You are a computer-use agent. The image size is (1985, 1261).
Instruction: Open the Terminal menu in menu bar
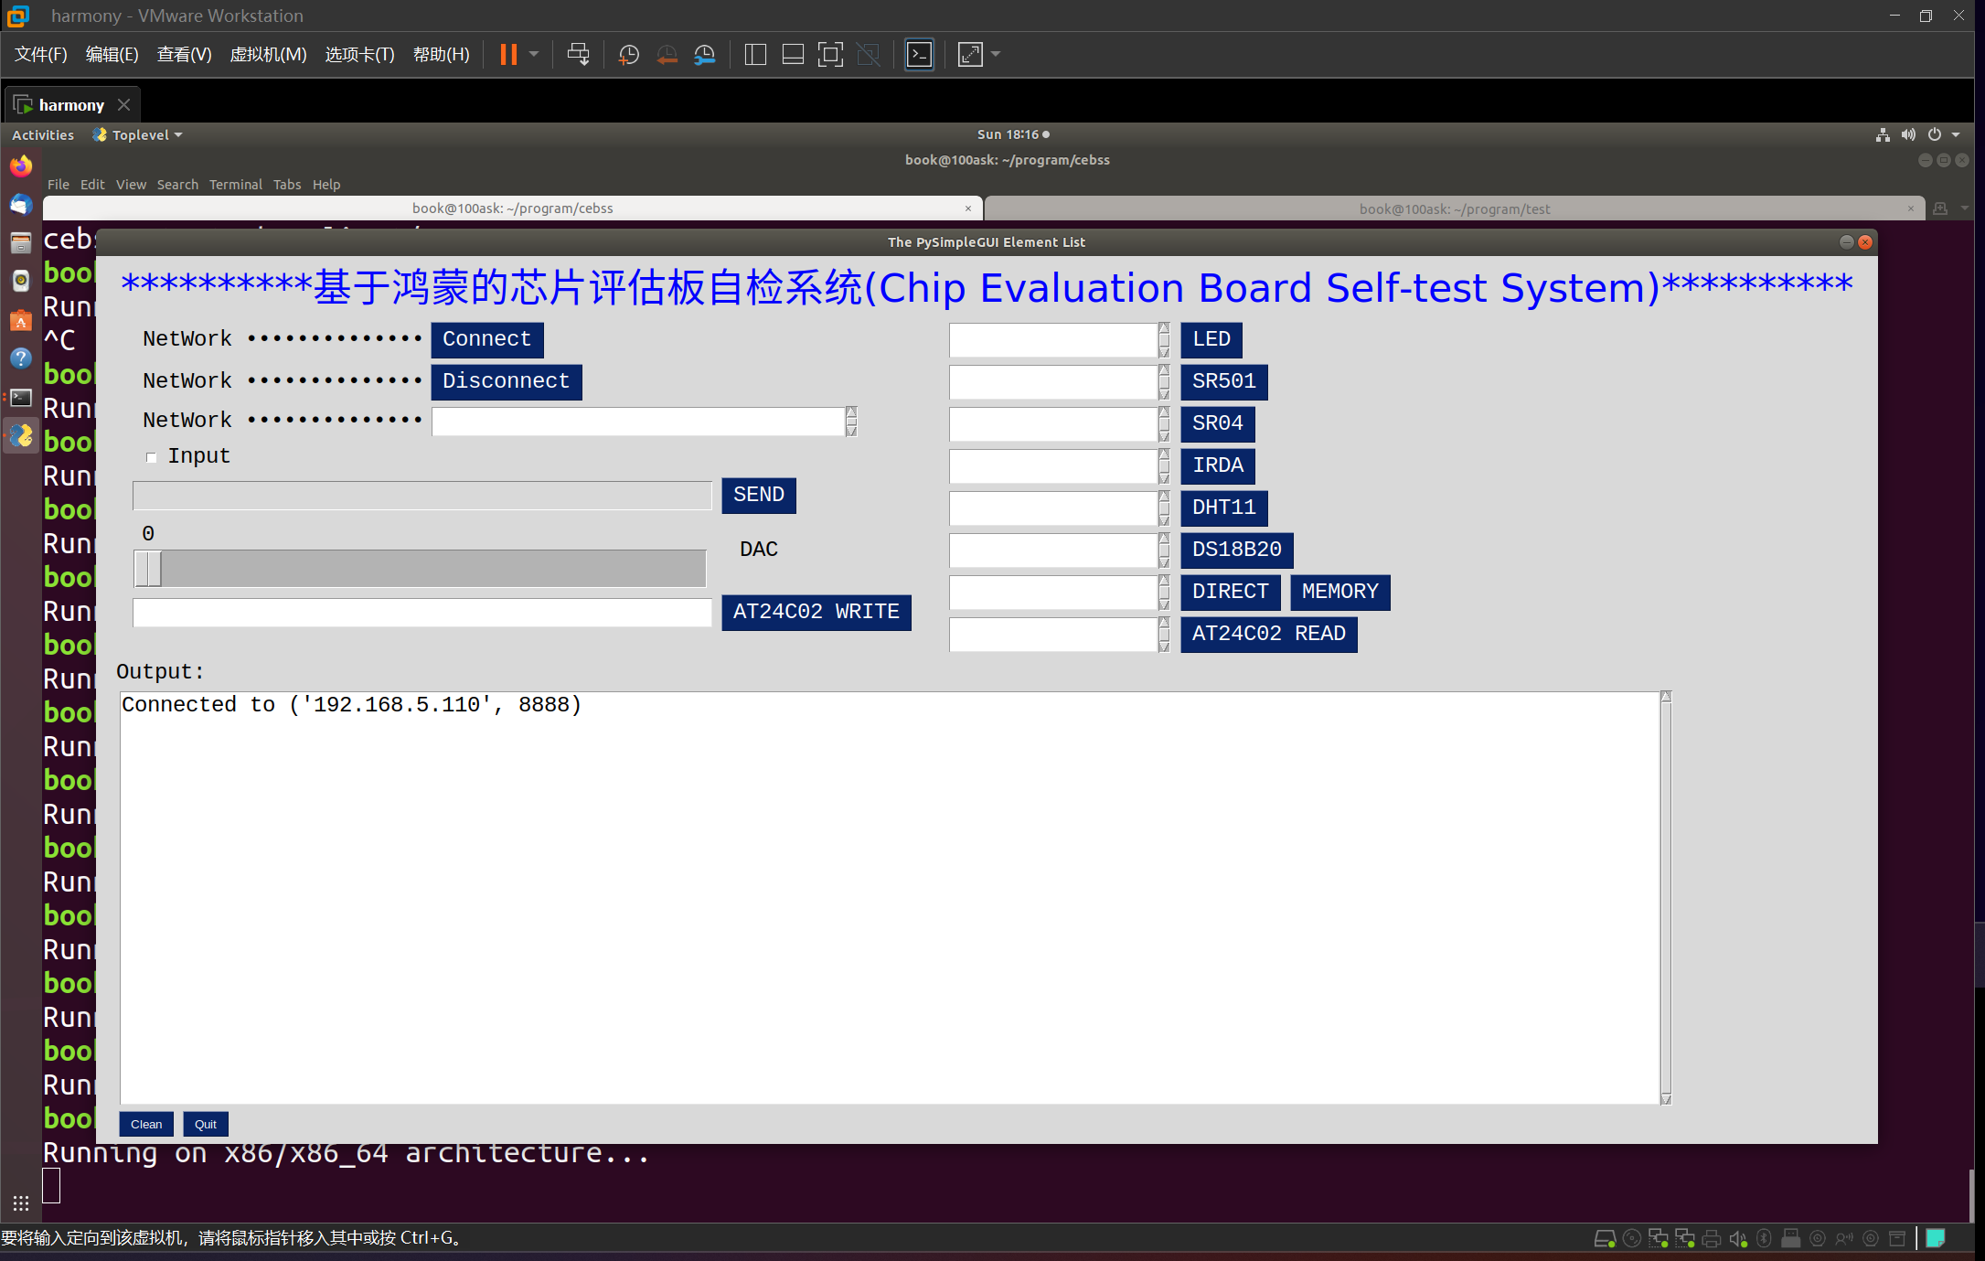pyautogui.click(x=235, y=185)
